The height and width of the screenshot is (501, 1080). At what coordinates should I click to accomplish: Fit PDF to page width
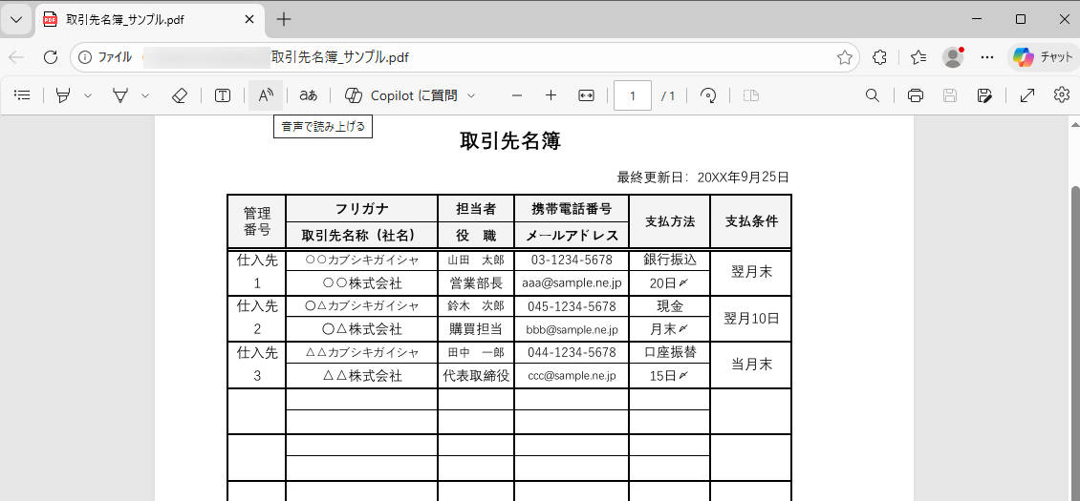[x=586, y=95]
